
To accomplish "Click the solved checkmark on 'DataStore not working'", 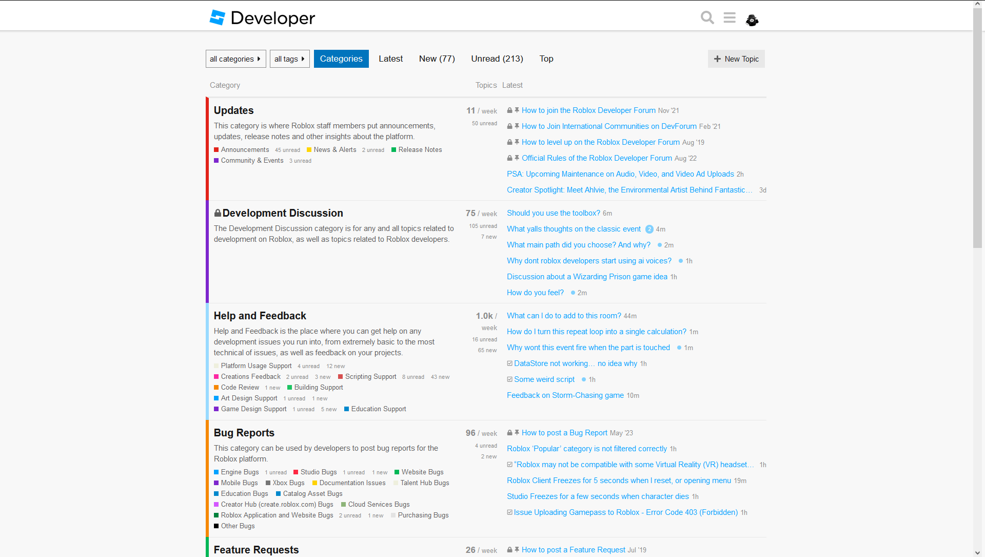I will [x=509, y=363].
